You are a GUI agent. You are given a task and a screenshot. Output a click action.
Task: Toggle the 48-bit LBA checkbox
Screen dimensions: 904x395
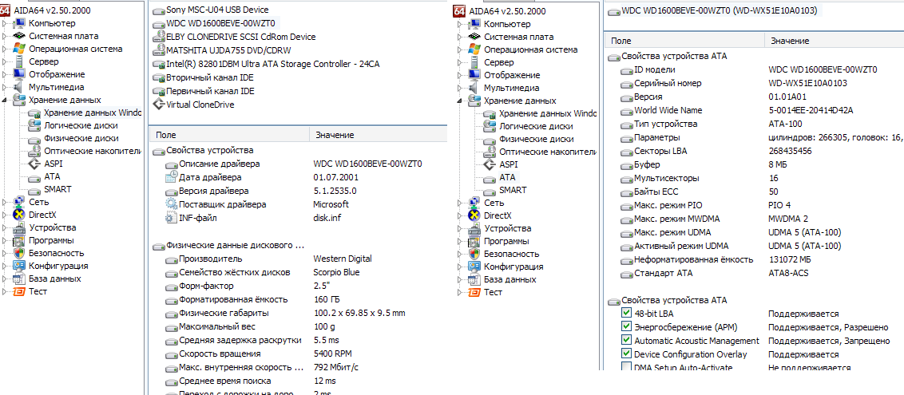627,314
